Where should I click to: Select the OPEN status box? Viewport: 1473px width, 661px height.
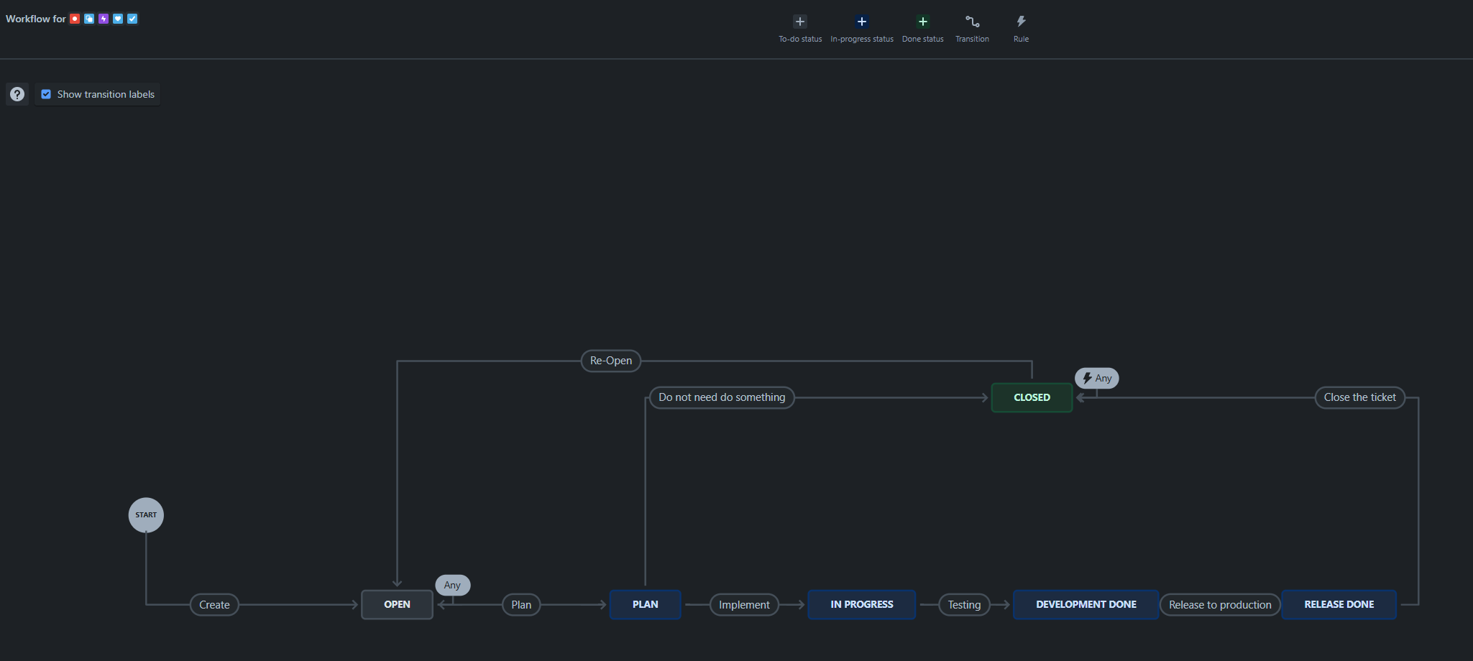pos(397,604)
